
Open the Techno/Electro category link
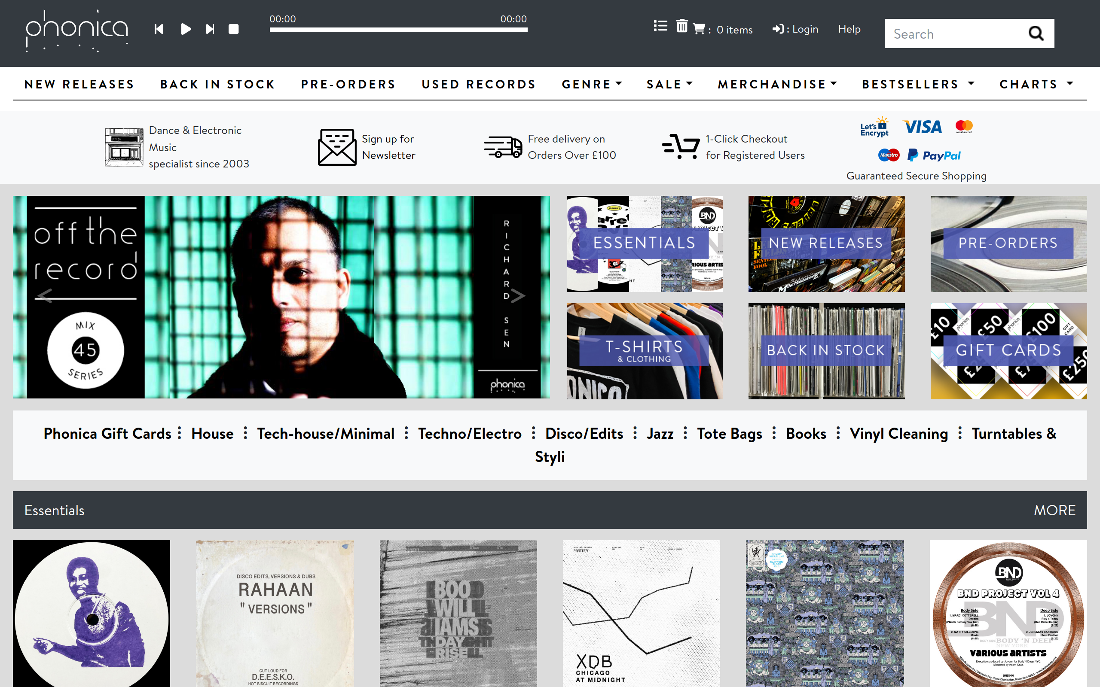[x=470, y=434]
